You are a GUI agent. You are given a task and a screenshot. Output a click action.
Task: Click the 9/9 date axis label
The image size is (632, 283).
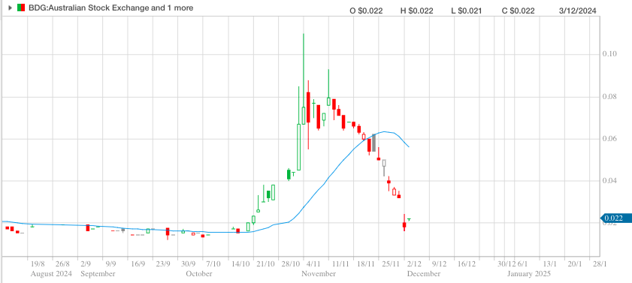[110, 264]
